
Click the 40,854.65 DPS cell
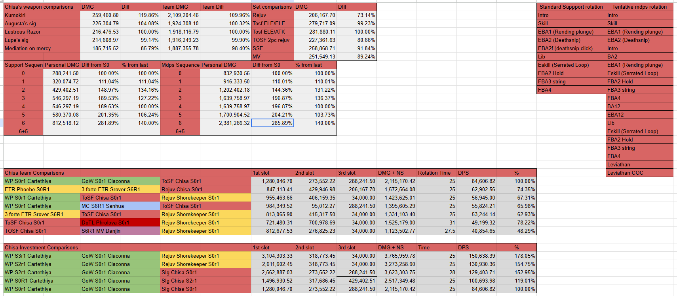point(477,231)
